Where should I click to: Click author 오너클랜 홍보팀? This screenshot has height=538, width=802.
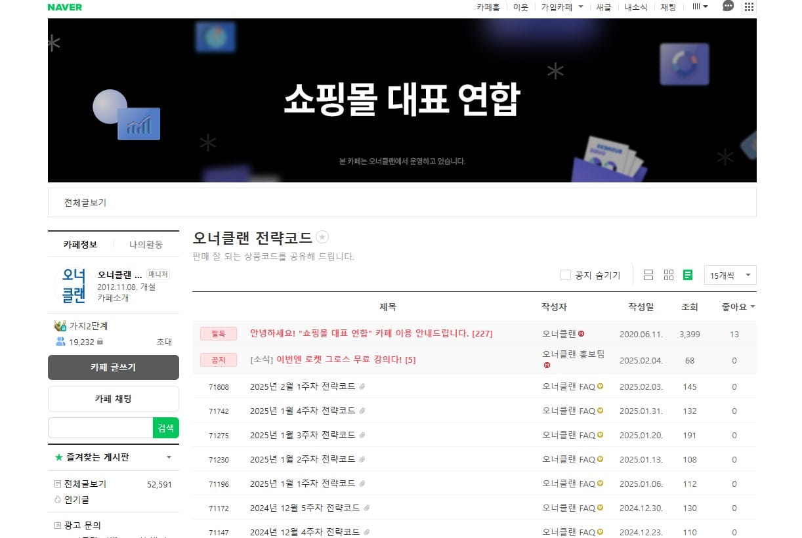574,354
